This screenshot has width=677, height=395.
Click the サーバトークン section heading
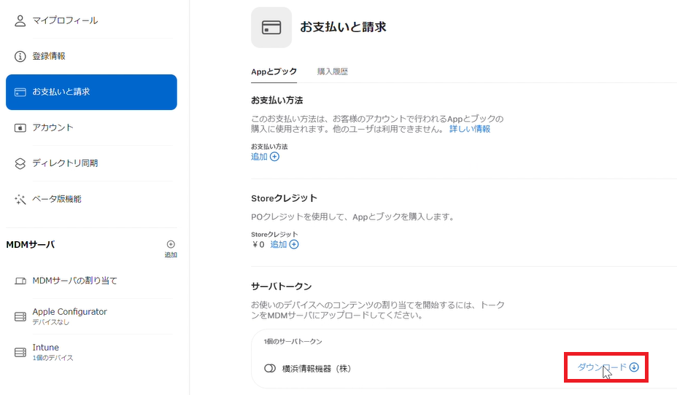[x=282, y=286]
